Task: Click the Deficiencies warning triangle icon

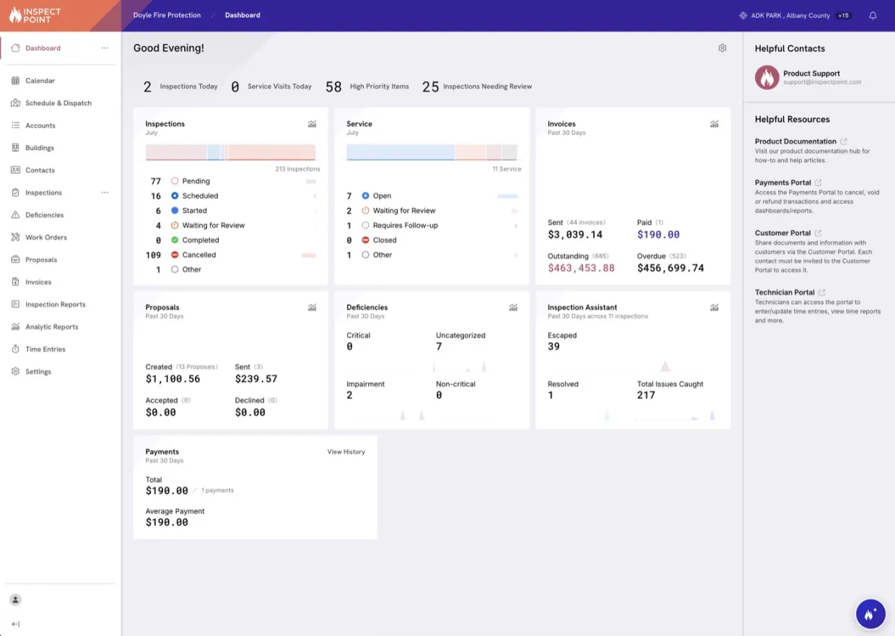Action: tap(15, 215)
